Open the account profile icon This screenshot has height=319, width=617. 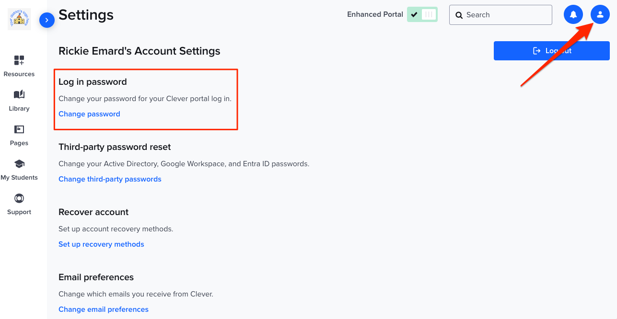point(600,14)
